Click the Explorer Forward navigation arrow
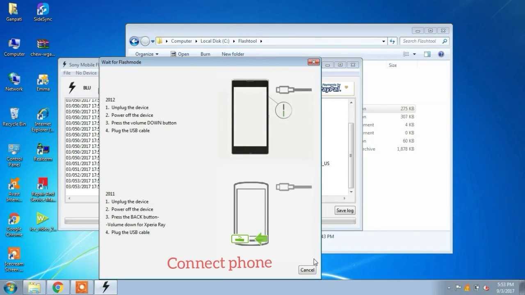525x295 pixels. 145,41
